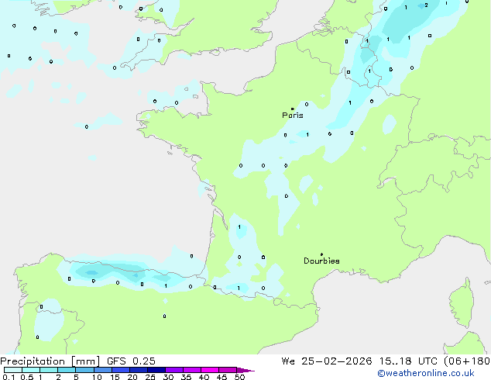491x380 pixels.
Task: Click the '(06+180' forecast offset text
Action: pyautogui.click(x=466, y=361)
